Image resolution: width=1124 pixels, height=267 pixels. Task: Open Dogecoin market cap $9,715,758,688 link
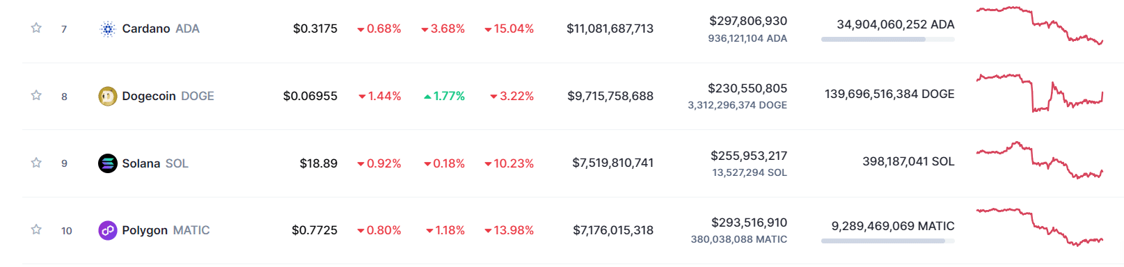point(610,96)
